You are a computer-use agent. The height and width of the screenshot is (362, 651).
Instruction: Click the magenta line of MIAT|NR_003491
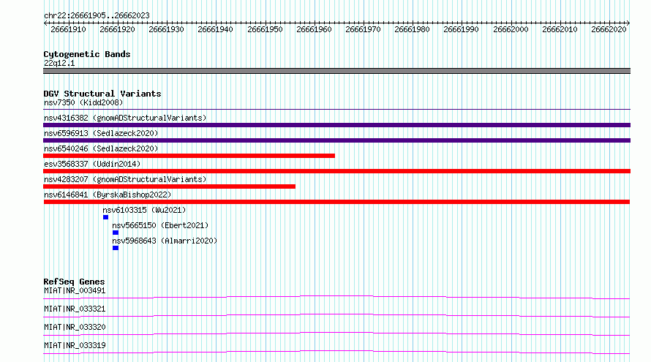pyautogui.click(x=336, y=297)
